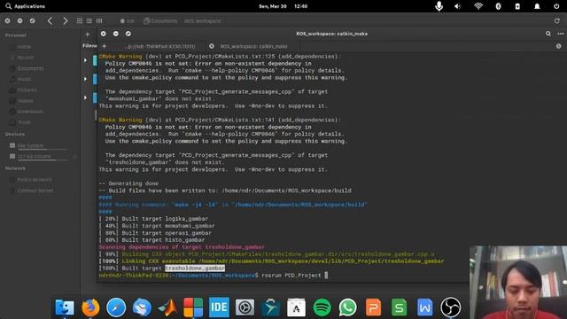567x319 pixels.
Task: Expand the third folder row in Files
Action: pos(85,97)
